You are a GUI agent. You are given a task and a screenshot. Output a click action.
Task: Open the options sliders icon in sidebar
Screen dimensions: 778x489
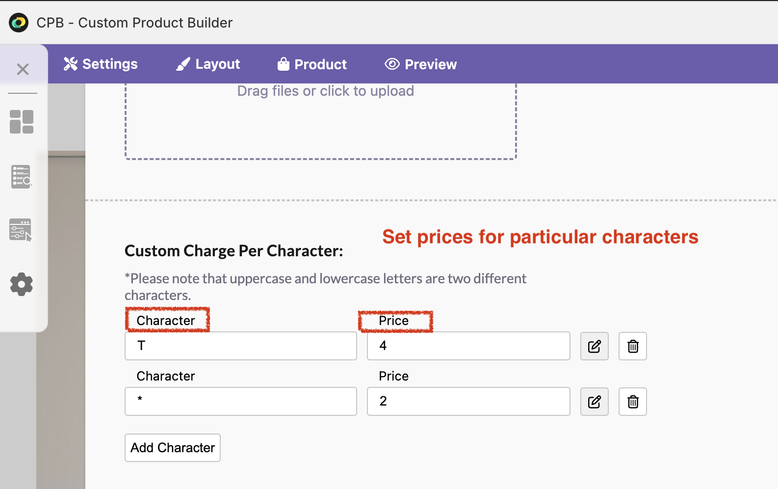click(x=21, y=230)
